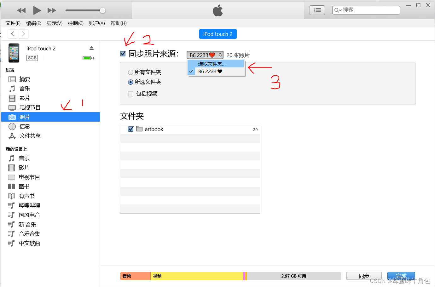Viewport: 435px width, 287px height.
Task: Open the 帮助(H) menu
Action: [x=119, y=23]
